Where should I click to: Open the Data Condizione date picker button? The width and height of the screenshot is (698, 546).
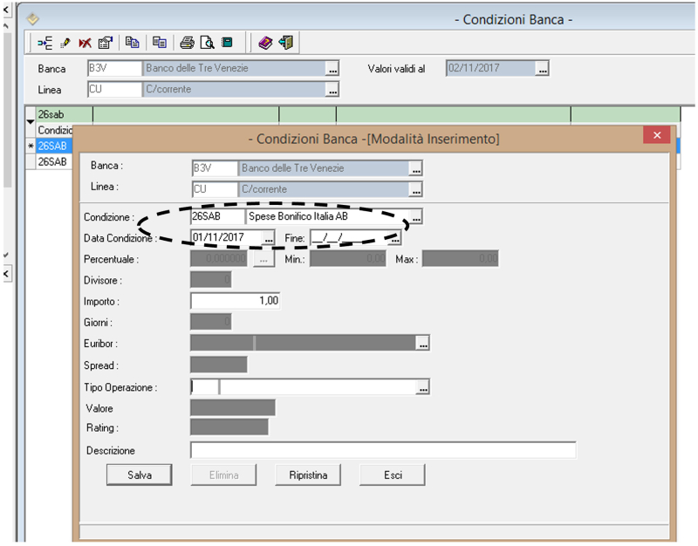pos(269,237)
